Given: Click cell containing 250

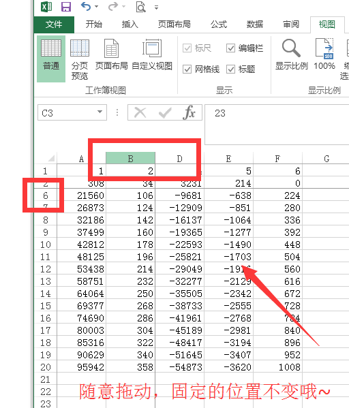Looking at the screenshot, I should (x=130, y=294).
